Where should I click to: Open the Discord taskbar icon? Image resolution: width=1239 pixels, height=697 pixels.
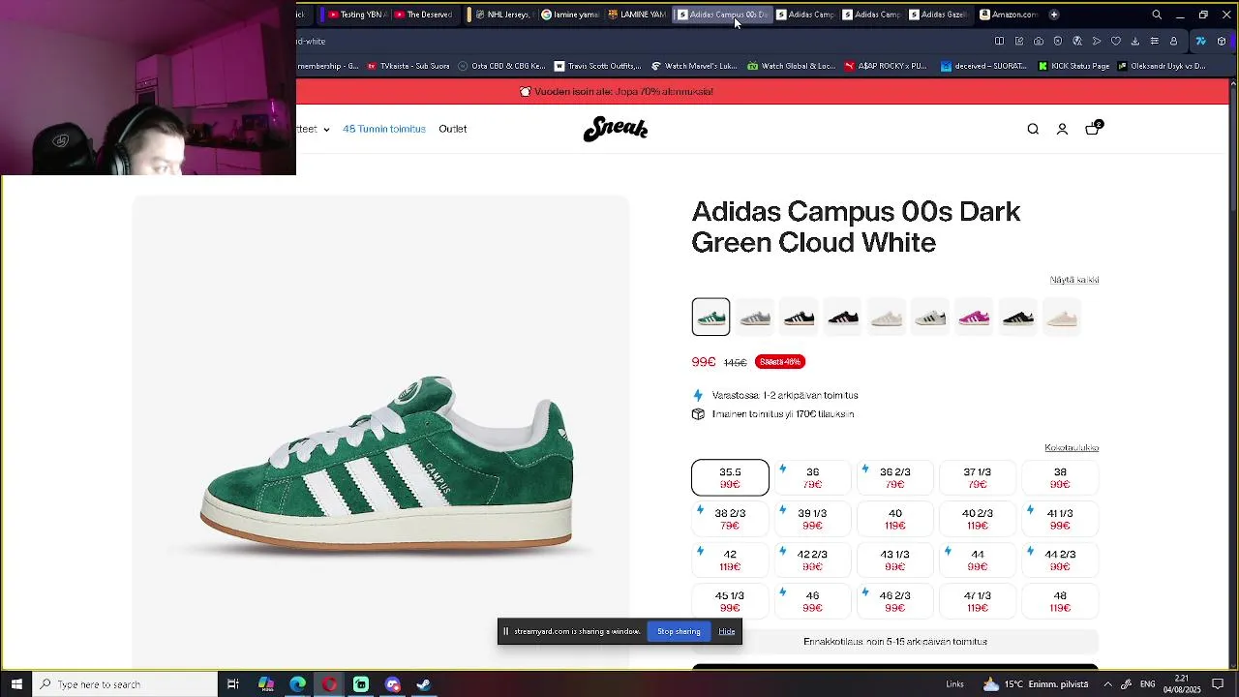click(392, 684)
